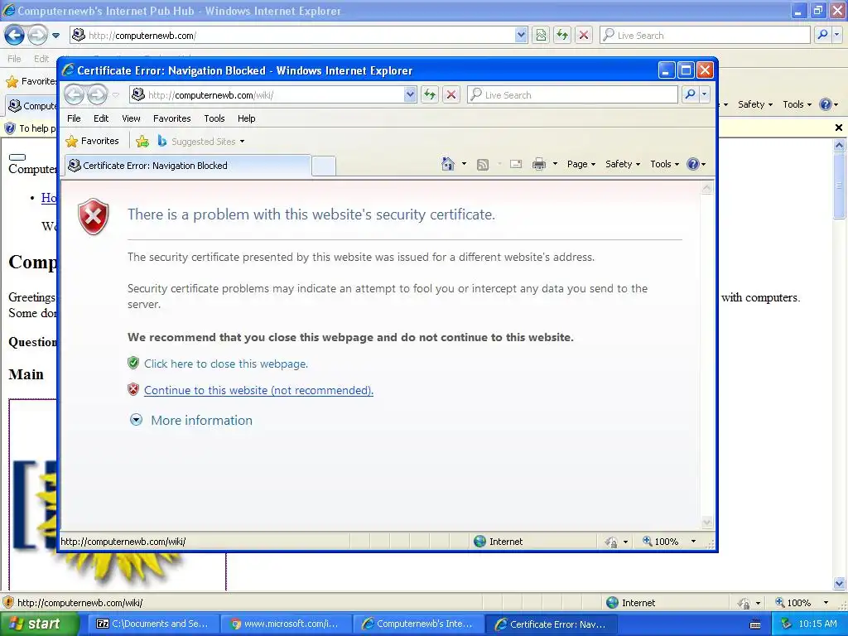Click the Help icon in the background window command bar
Screen dimensions: 848x636
[826, 104]
